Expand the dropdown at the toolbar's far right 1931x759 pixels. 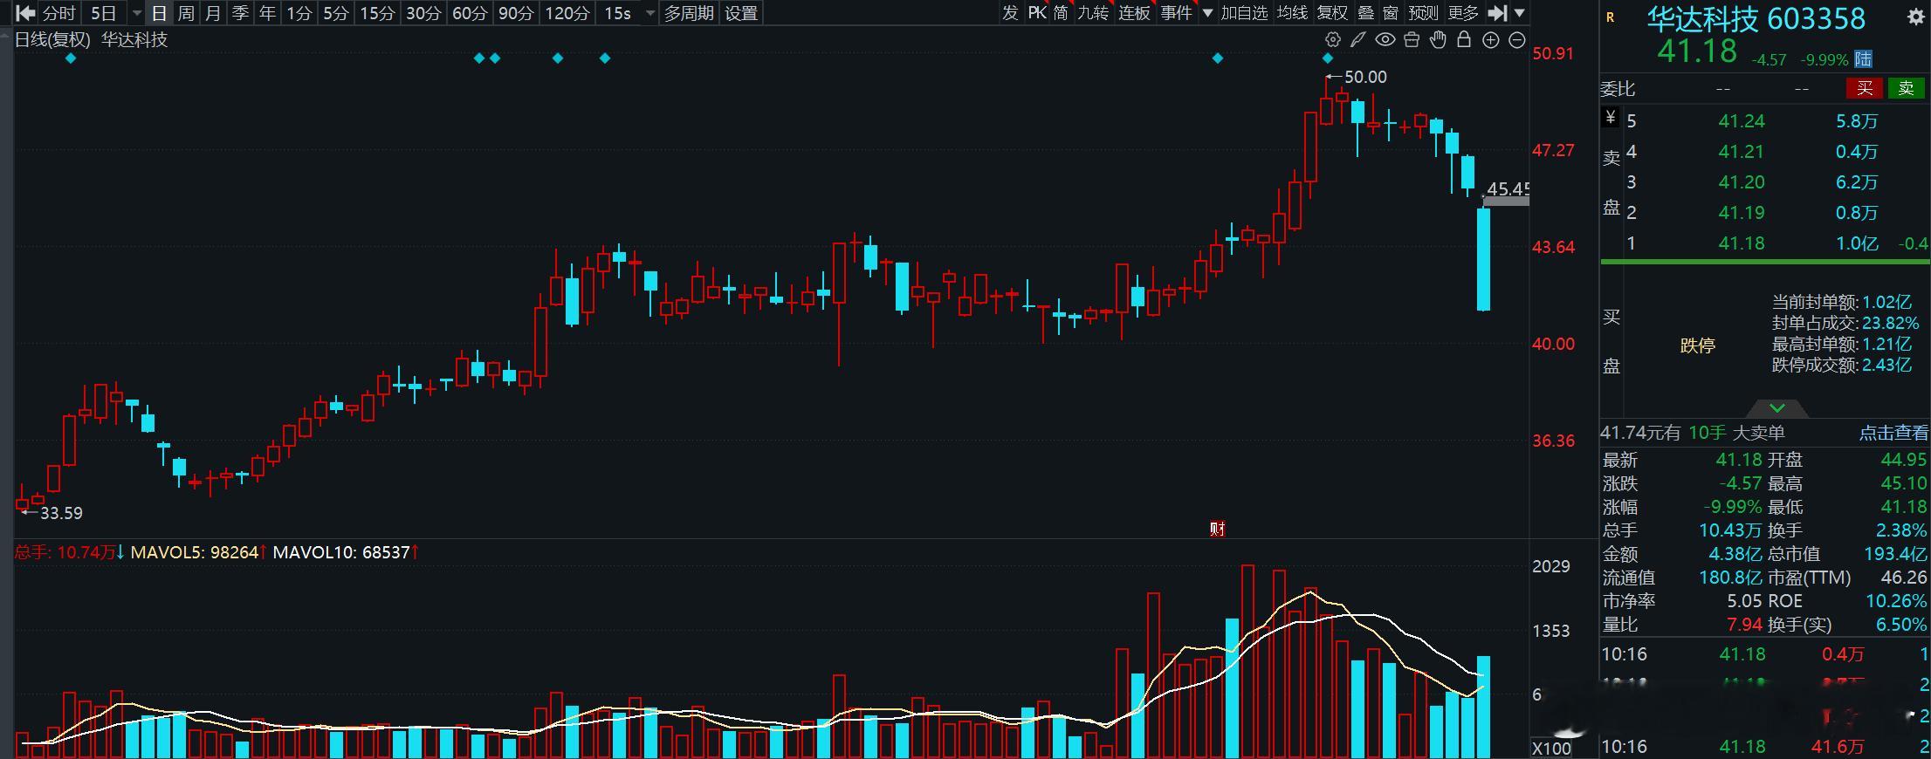pyautogui.click(x=1519, y=13)
